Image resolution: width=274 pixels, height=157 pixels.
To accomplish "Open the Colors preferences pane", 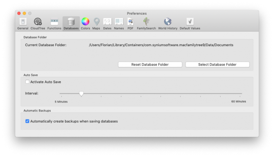I will [x=86, y=24].
